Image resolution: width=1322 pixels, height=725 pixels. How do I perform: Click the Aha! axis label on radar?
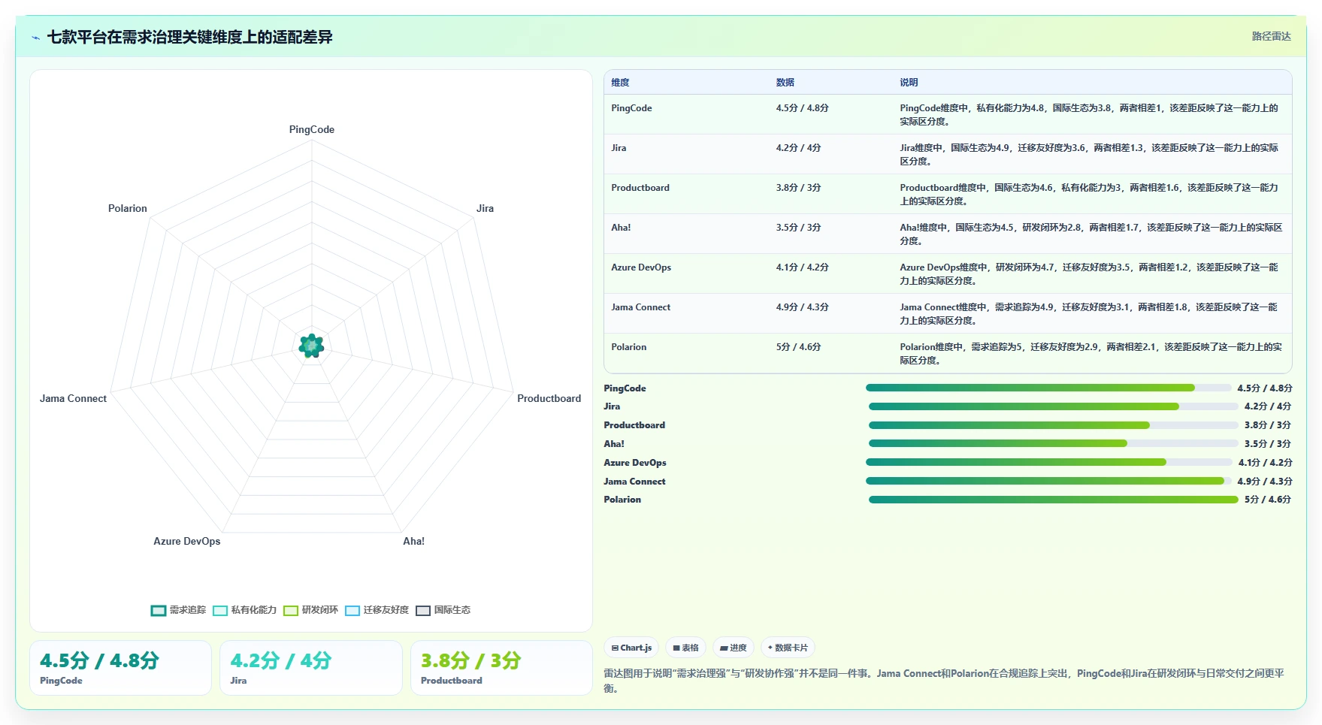(x=413, y=542)
